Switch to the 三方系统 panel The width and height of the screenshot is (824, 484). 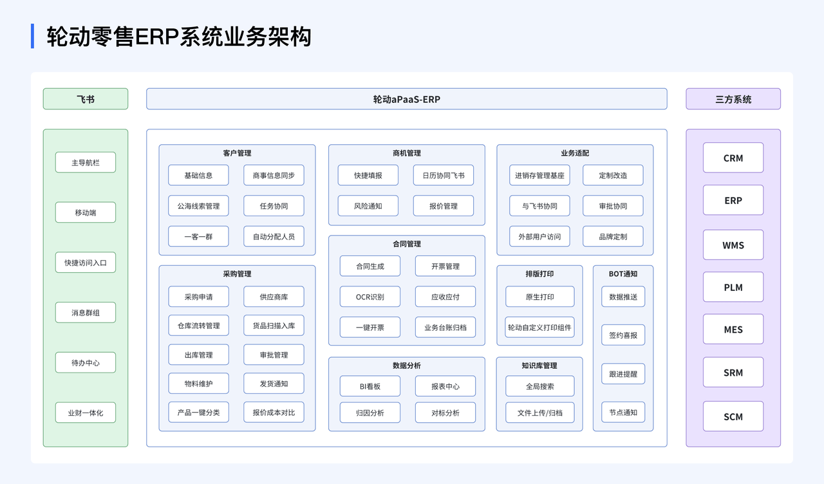[733, 98]
